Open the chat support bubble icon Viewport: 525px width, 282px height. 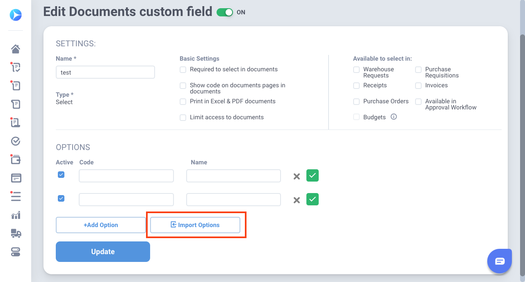tap(499, 261)
